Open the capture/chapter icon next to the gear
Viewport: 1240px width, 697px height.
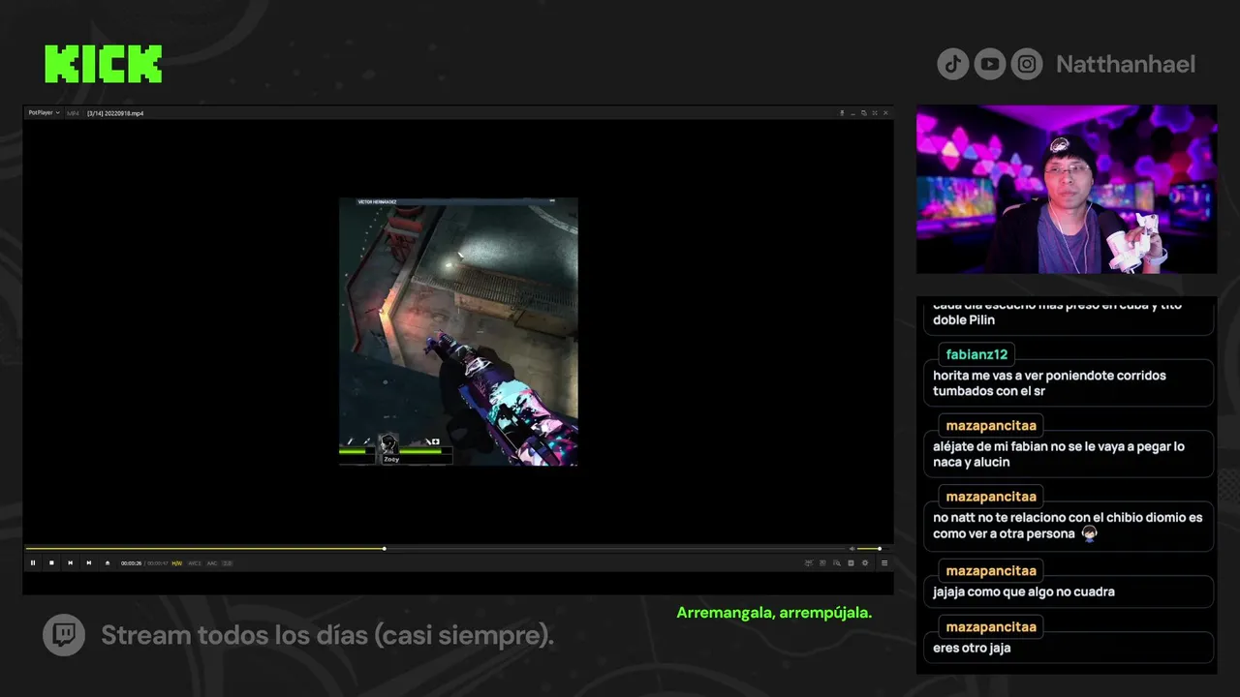tap(851, 562)
